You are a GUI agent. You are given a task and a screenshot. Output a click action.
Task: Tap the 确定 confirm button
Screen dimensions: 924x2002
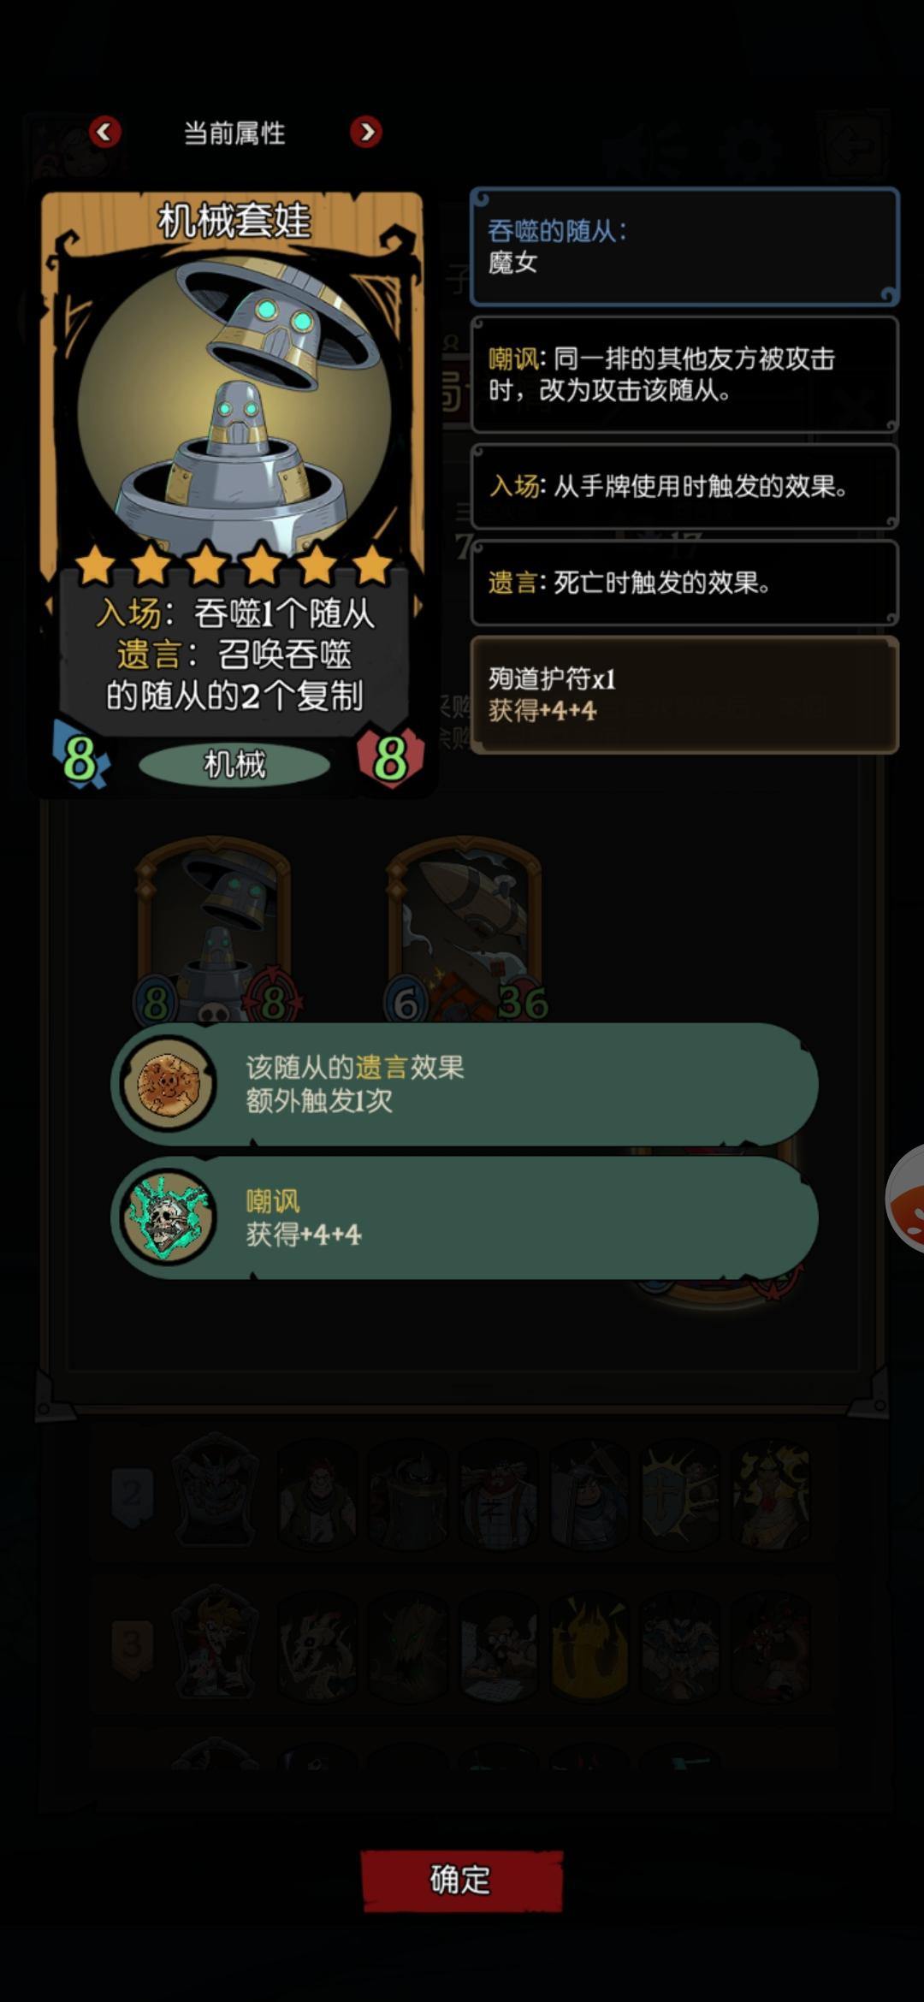(x=461, y=1880)
